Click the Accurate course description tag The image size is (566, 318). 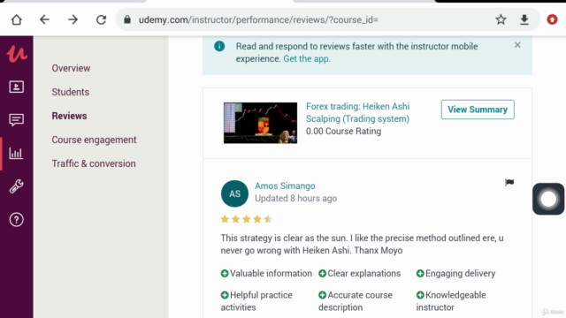[356, 301]
